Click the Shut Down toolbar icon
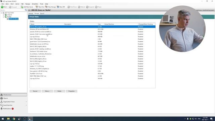The image size is (215, 121). click(x=69, y=7)
